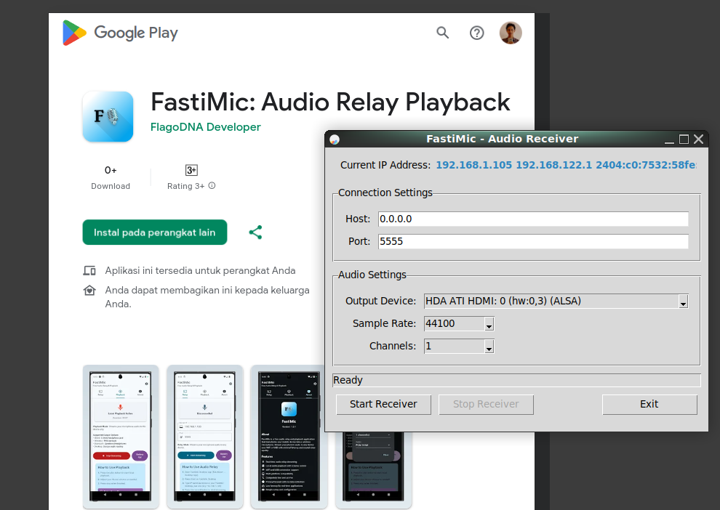Open the account profile avatar
The image size is (720, 510).
(511, 33)
